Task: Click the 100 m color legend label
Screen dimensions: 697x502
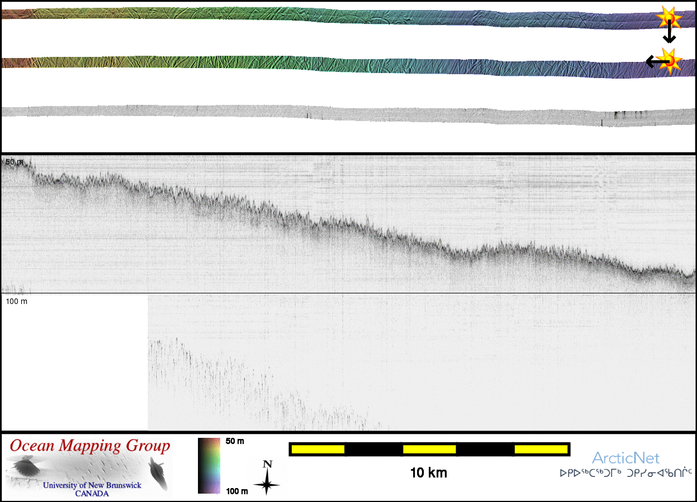Action: (236, 491)
